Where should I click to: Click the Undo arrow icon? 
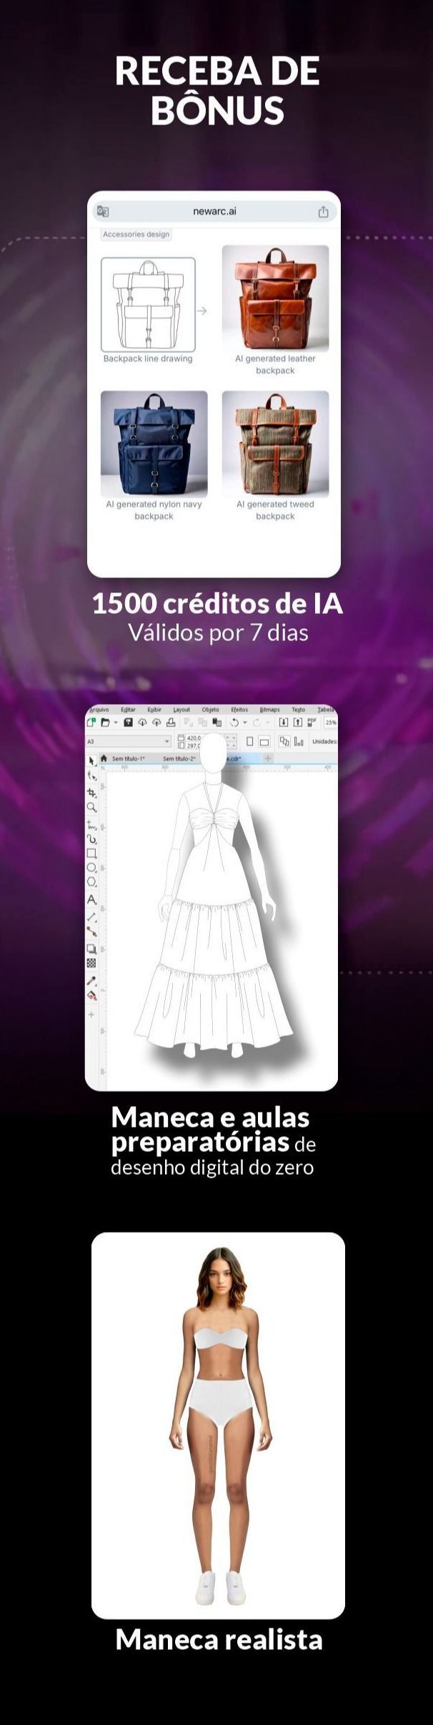(x=234, y=723)
